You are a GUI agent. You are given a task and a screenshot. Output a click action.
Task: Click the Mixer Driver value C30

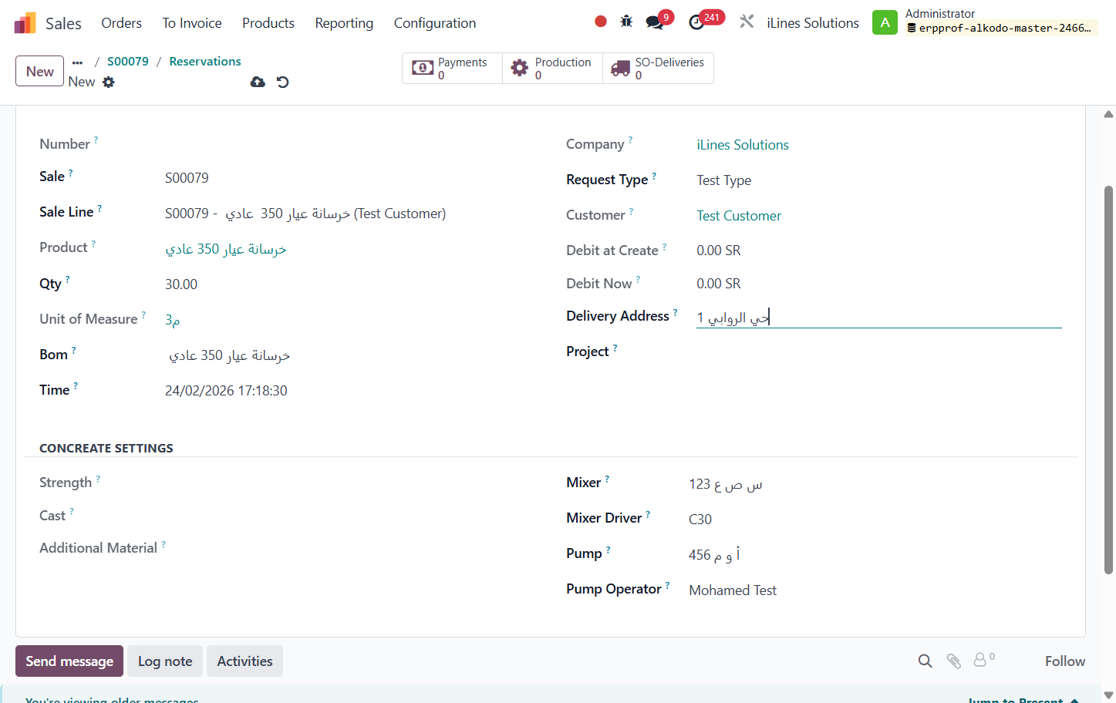(700, 520)
